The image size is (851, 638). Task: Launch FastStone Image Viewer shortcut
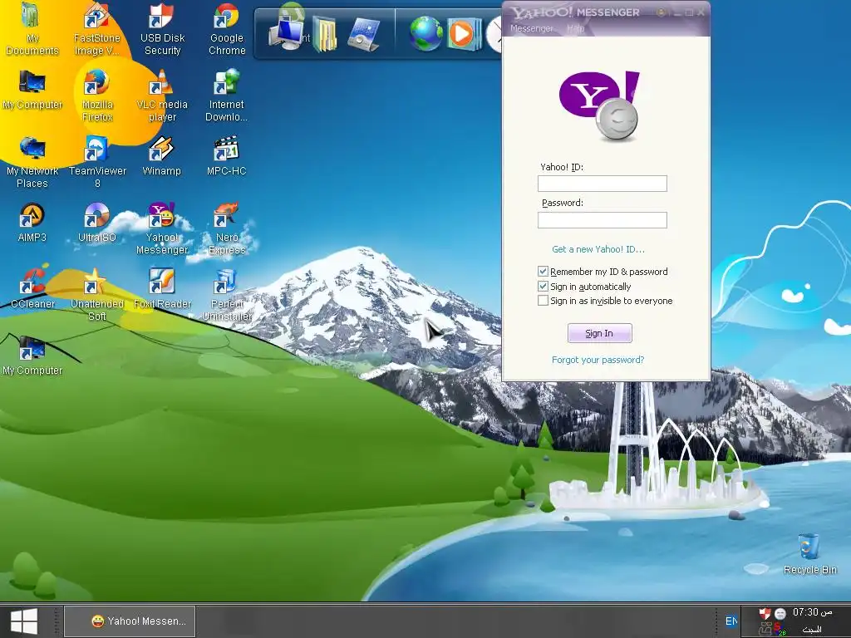coord(96,29)
